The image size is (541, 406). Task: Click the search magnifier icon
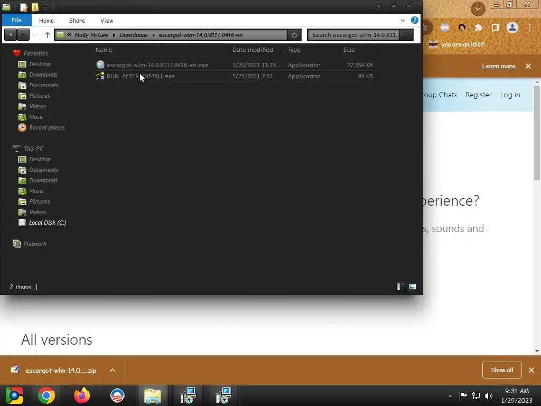[x=407, y=35]
